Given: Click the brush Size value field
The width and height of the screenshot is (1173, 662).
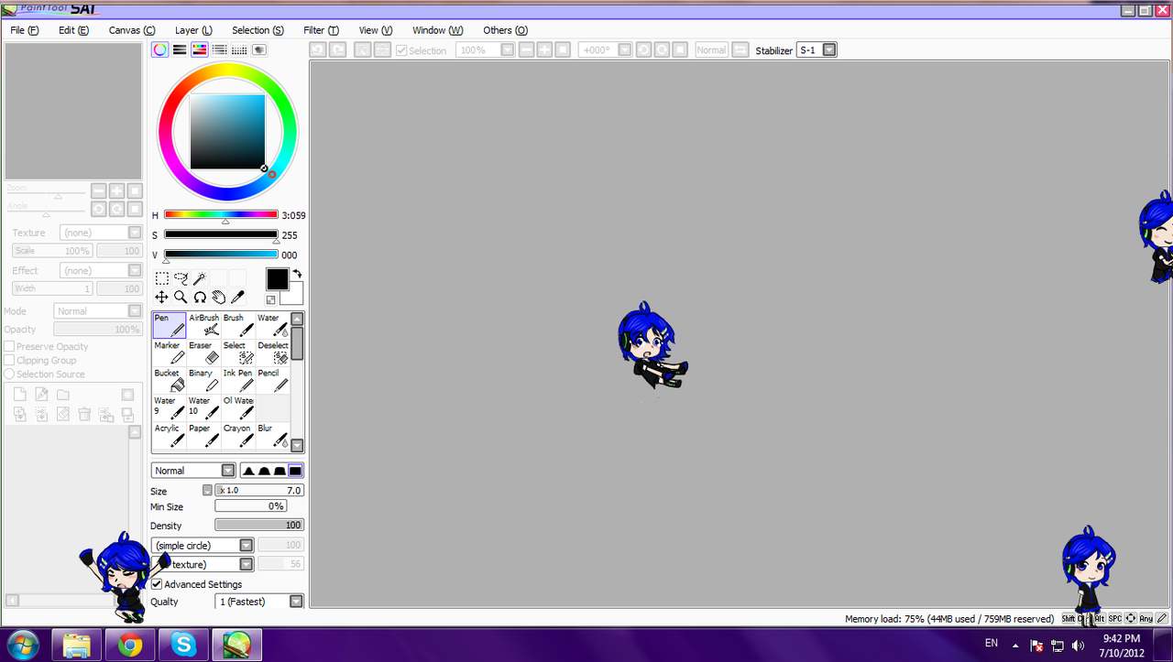Looking at the screenshot, I should pos(259,490).
